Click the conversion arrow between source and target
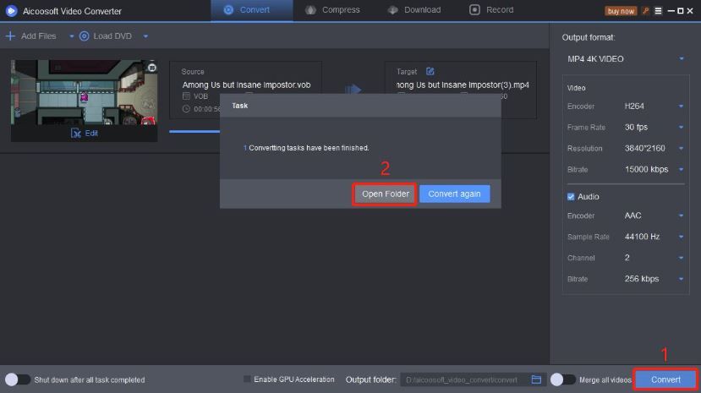Viewport: 701px width, 393px height. point(353,90)
